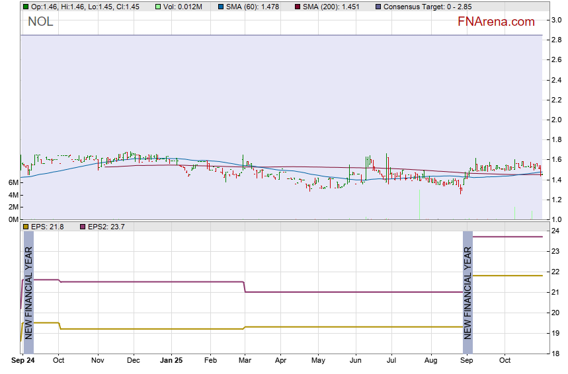Click the yellow EPS legend swatch
Image resolution: width=568 pixels, height=374 pixels.
click(x=25, y=227)
